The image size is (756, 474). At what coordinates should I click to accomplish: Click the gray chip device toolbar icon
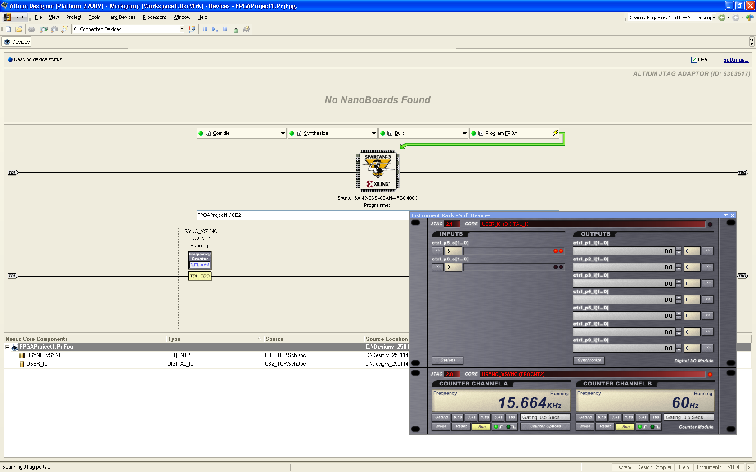tap(31, 29)
